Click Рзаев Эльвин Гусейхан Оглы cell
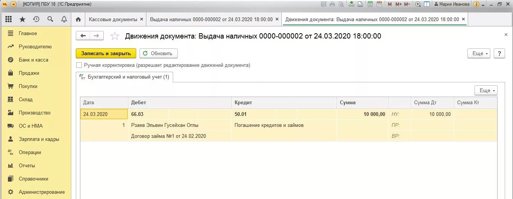This screenshot has width=513, height=199. (x=180, y=125)
